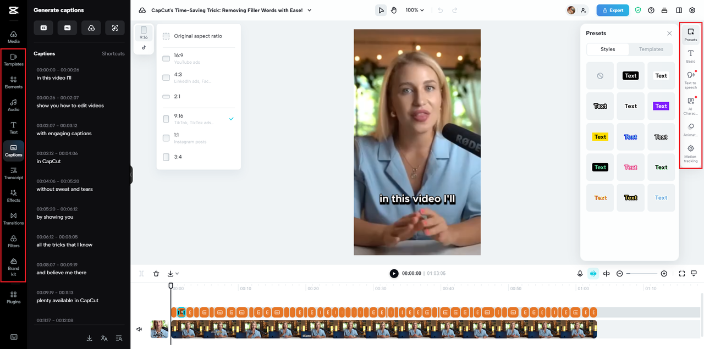This screenshot has height=349, width=704.
Task: Select the 2:1 aspect ratio
Action: click(x=199, y=96)
